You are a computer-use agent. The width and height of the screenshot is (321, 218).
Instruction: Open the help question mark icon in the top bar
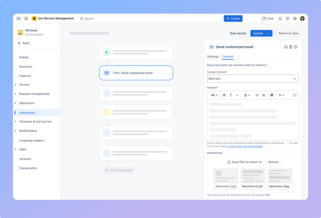(x=288, y=18)
